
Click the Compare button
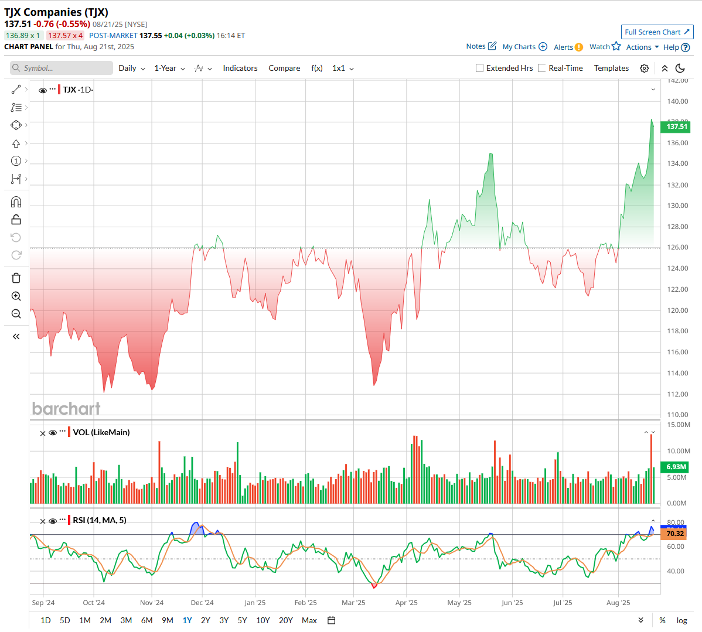pos(284,68)
